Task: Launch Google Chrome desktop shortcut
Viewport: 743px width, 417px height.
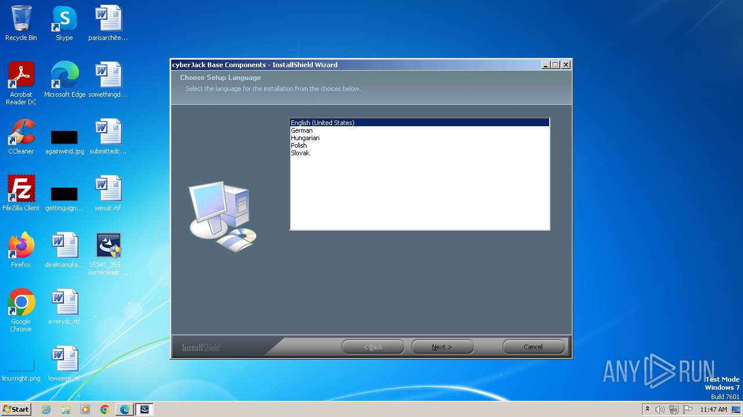Action: pyautogui.click(x=21, y=310)
